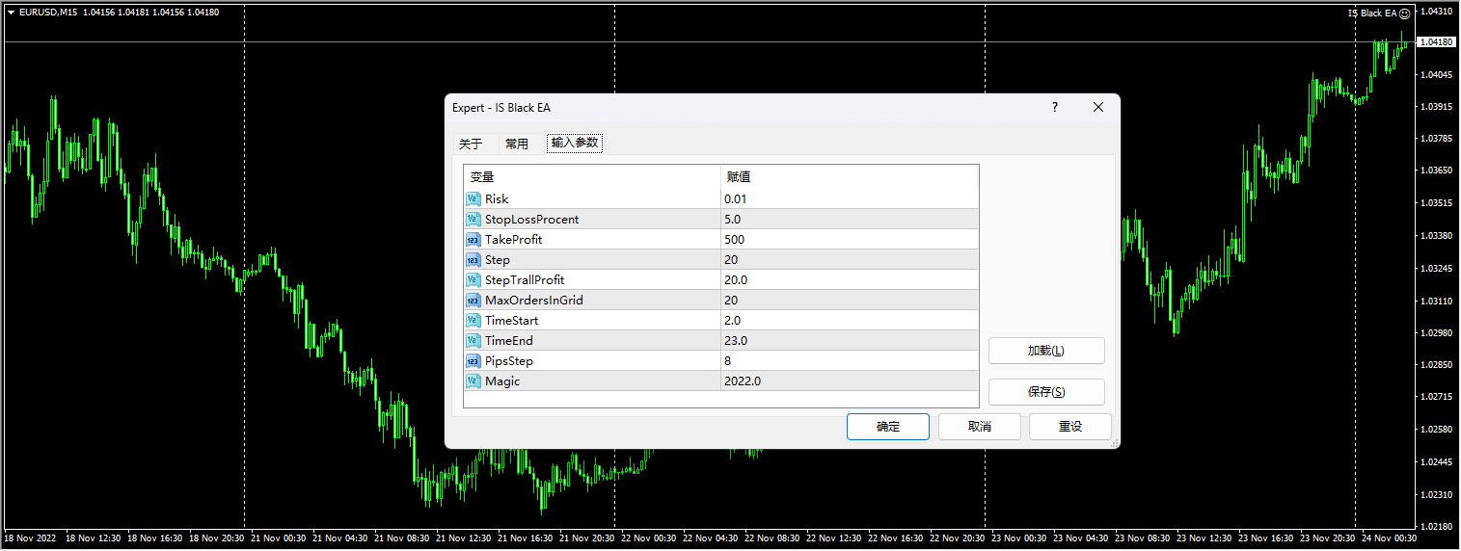Image resolution: width=1461 pixels, height=551 pixels.
Task: Click the 取消 cancel button
Action: 979,427
